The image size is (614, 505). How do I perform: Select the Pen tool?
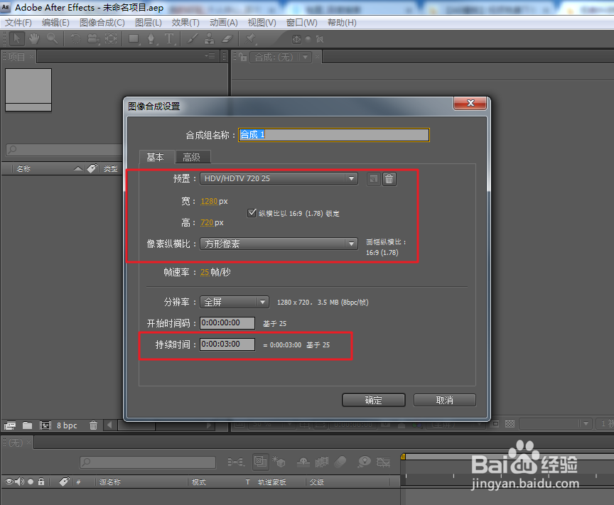point(151,39)
